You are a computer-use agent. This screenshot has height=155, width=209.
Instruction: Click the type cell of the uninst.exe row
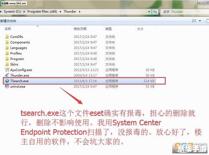[x=112, y=87]
